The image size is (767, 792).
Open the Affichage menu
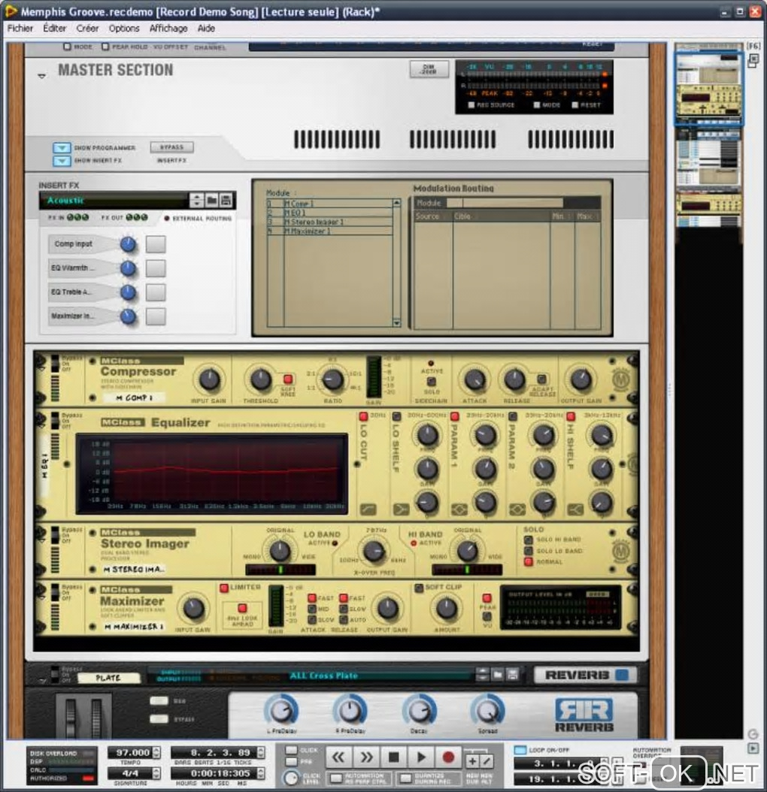(x=168, y=29)
